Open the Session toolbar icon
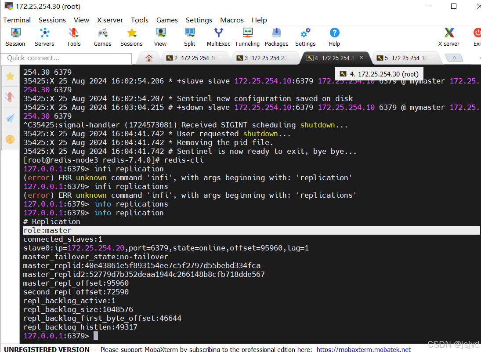This screenshot has width=481, height=352. 15,37
